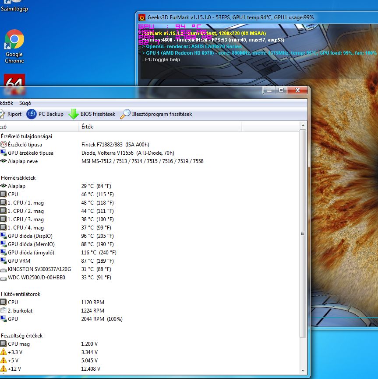The image size is (378, 379).
Task: Click WDC WD2500JD-00HBB0 drive icon
Action: click(4, 278)
